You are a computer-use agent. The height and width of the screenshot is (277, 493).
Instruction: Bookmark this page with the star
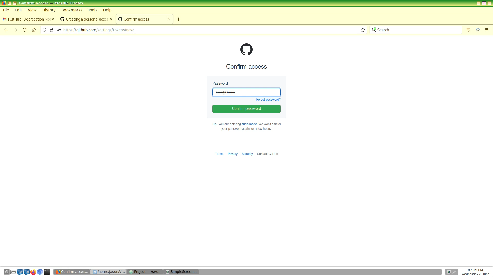[x=363, y=30]
